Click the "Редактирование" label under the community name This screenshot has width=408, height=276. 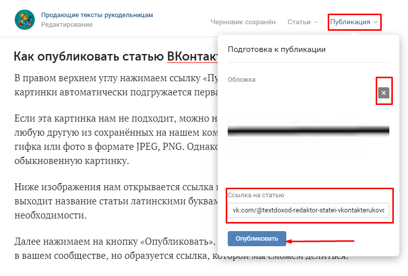(x=67, y=25)
